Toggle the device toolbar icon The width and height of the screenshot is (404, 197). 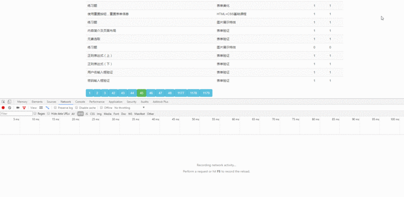pyautogui.click(x=9, y=102)
